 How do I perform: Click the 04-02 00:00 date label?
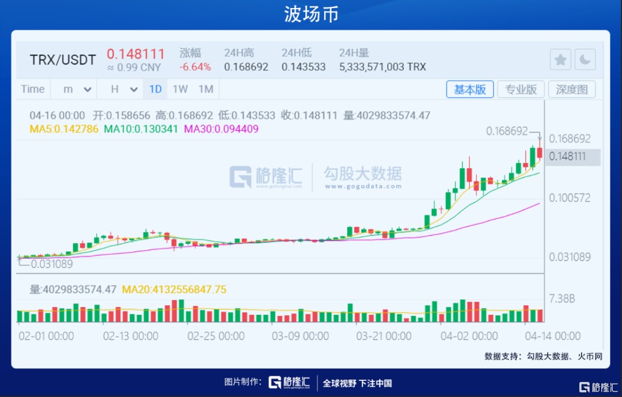469,336
